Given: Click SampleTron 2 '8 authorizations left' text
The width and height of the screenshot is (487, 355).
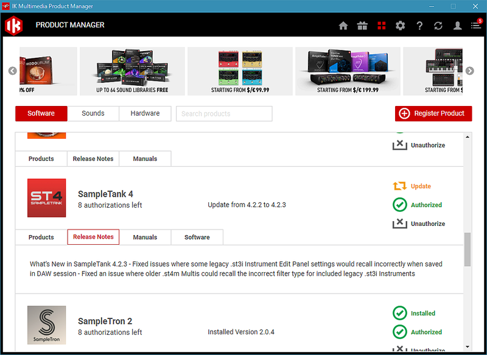Looking at the screenshot, I should tap(110, 332).
